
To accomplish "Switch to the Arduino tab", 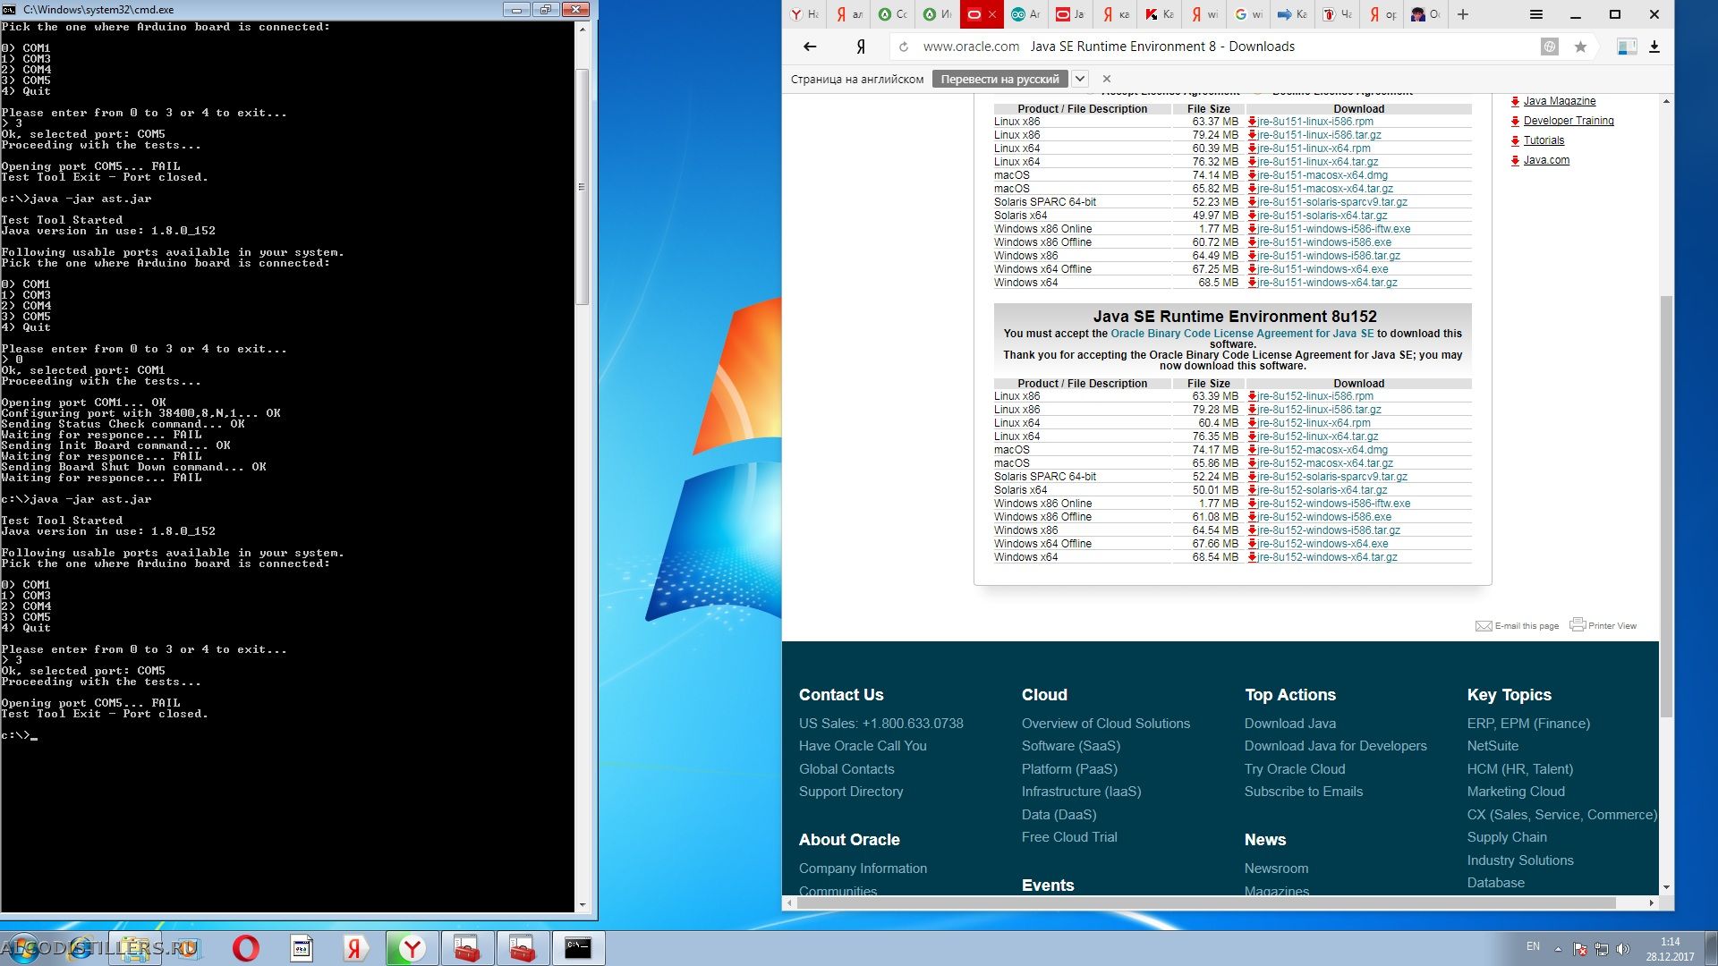I will 1025,14.
